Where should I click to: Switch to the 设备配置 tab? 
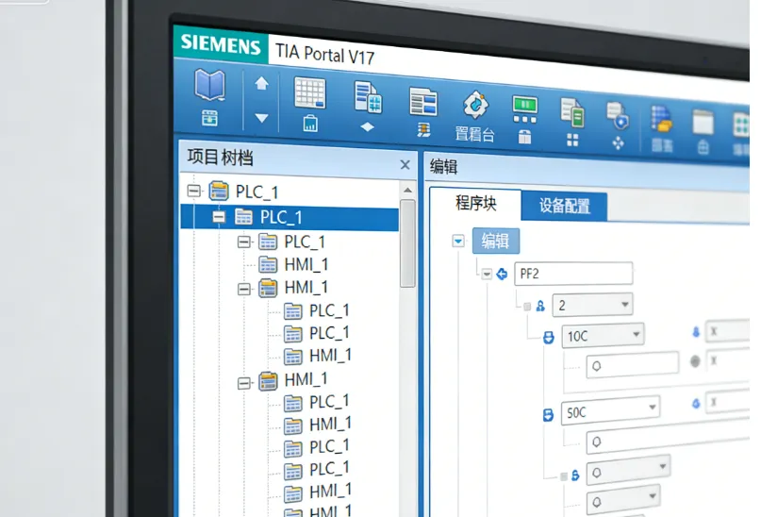click(x=564, y=206)
